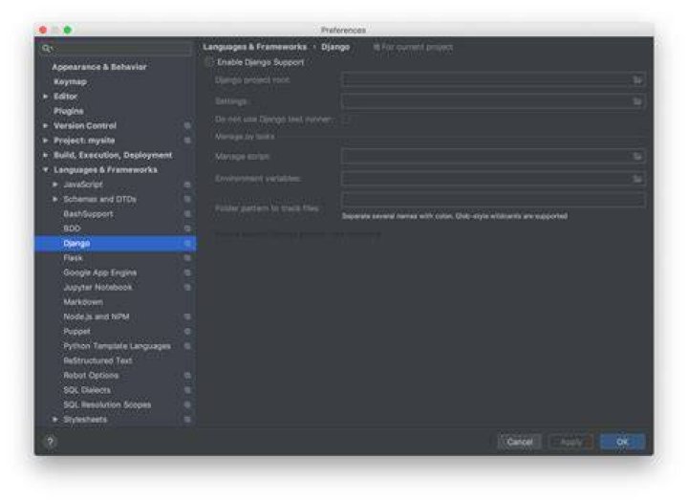Click project-level icon beside BDD

click(x=187, y=229)
